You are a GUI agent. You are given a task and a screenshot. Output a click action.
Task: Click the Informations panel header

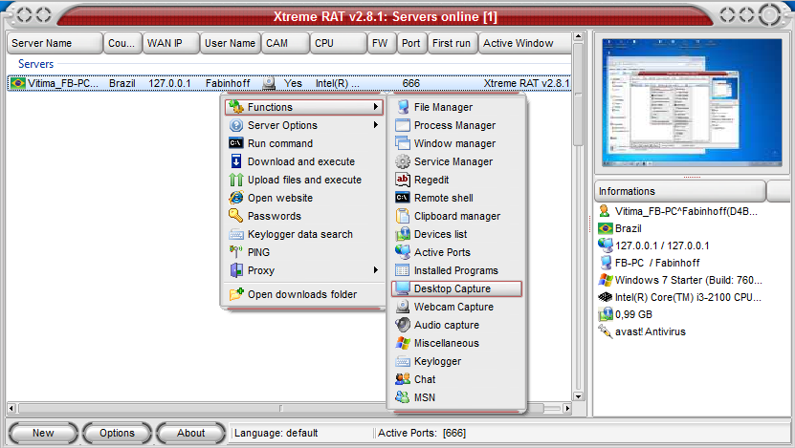(679, 191)
